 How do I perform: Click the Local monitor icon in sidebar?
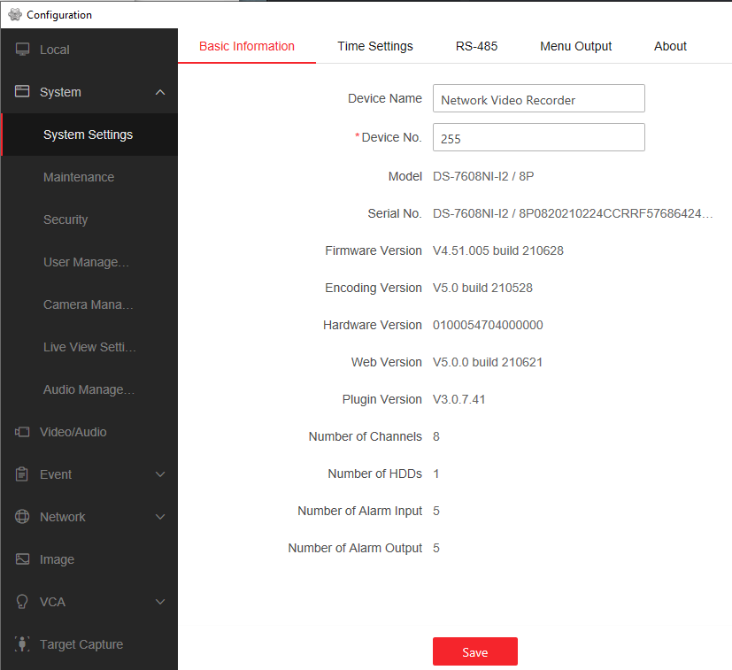23,50
